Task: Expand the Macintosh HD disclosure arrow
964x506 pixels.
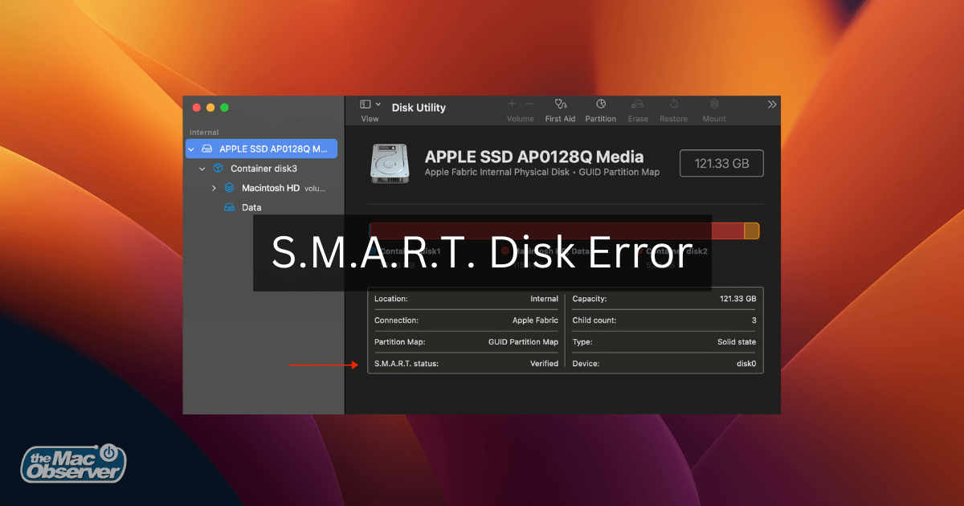Action: [214, 188]
